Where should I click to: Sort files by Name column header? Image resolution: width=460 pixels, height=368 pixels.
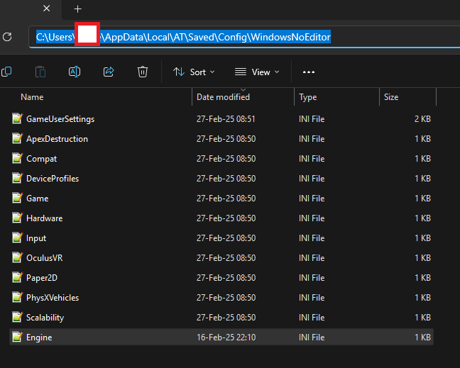click(x=32, y=97)
